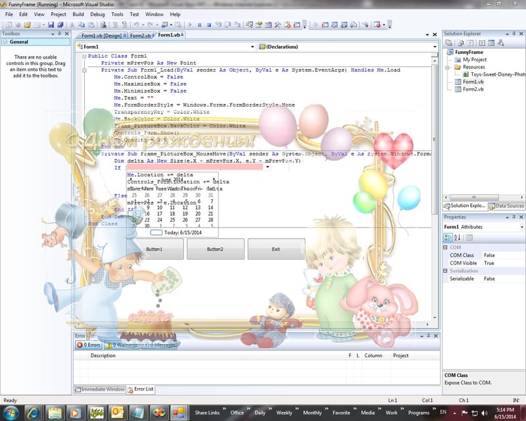Image resolution: width=526 pixels, height=421 pixels.
Task: Open Internet Explorer from the taskbar
Action: click(x=34, y=412)
